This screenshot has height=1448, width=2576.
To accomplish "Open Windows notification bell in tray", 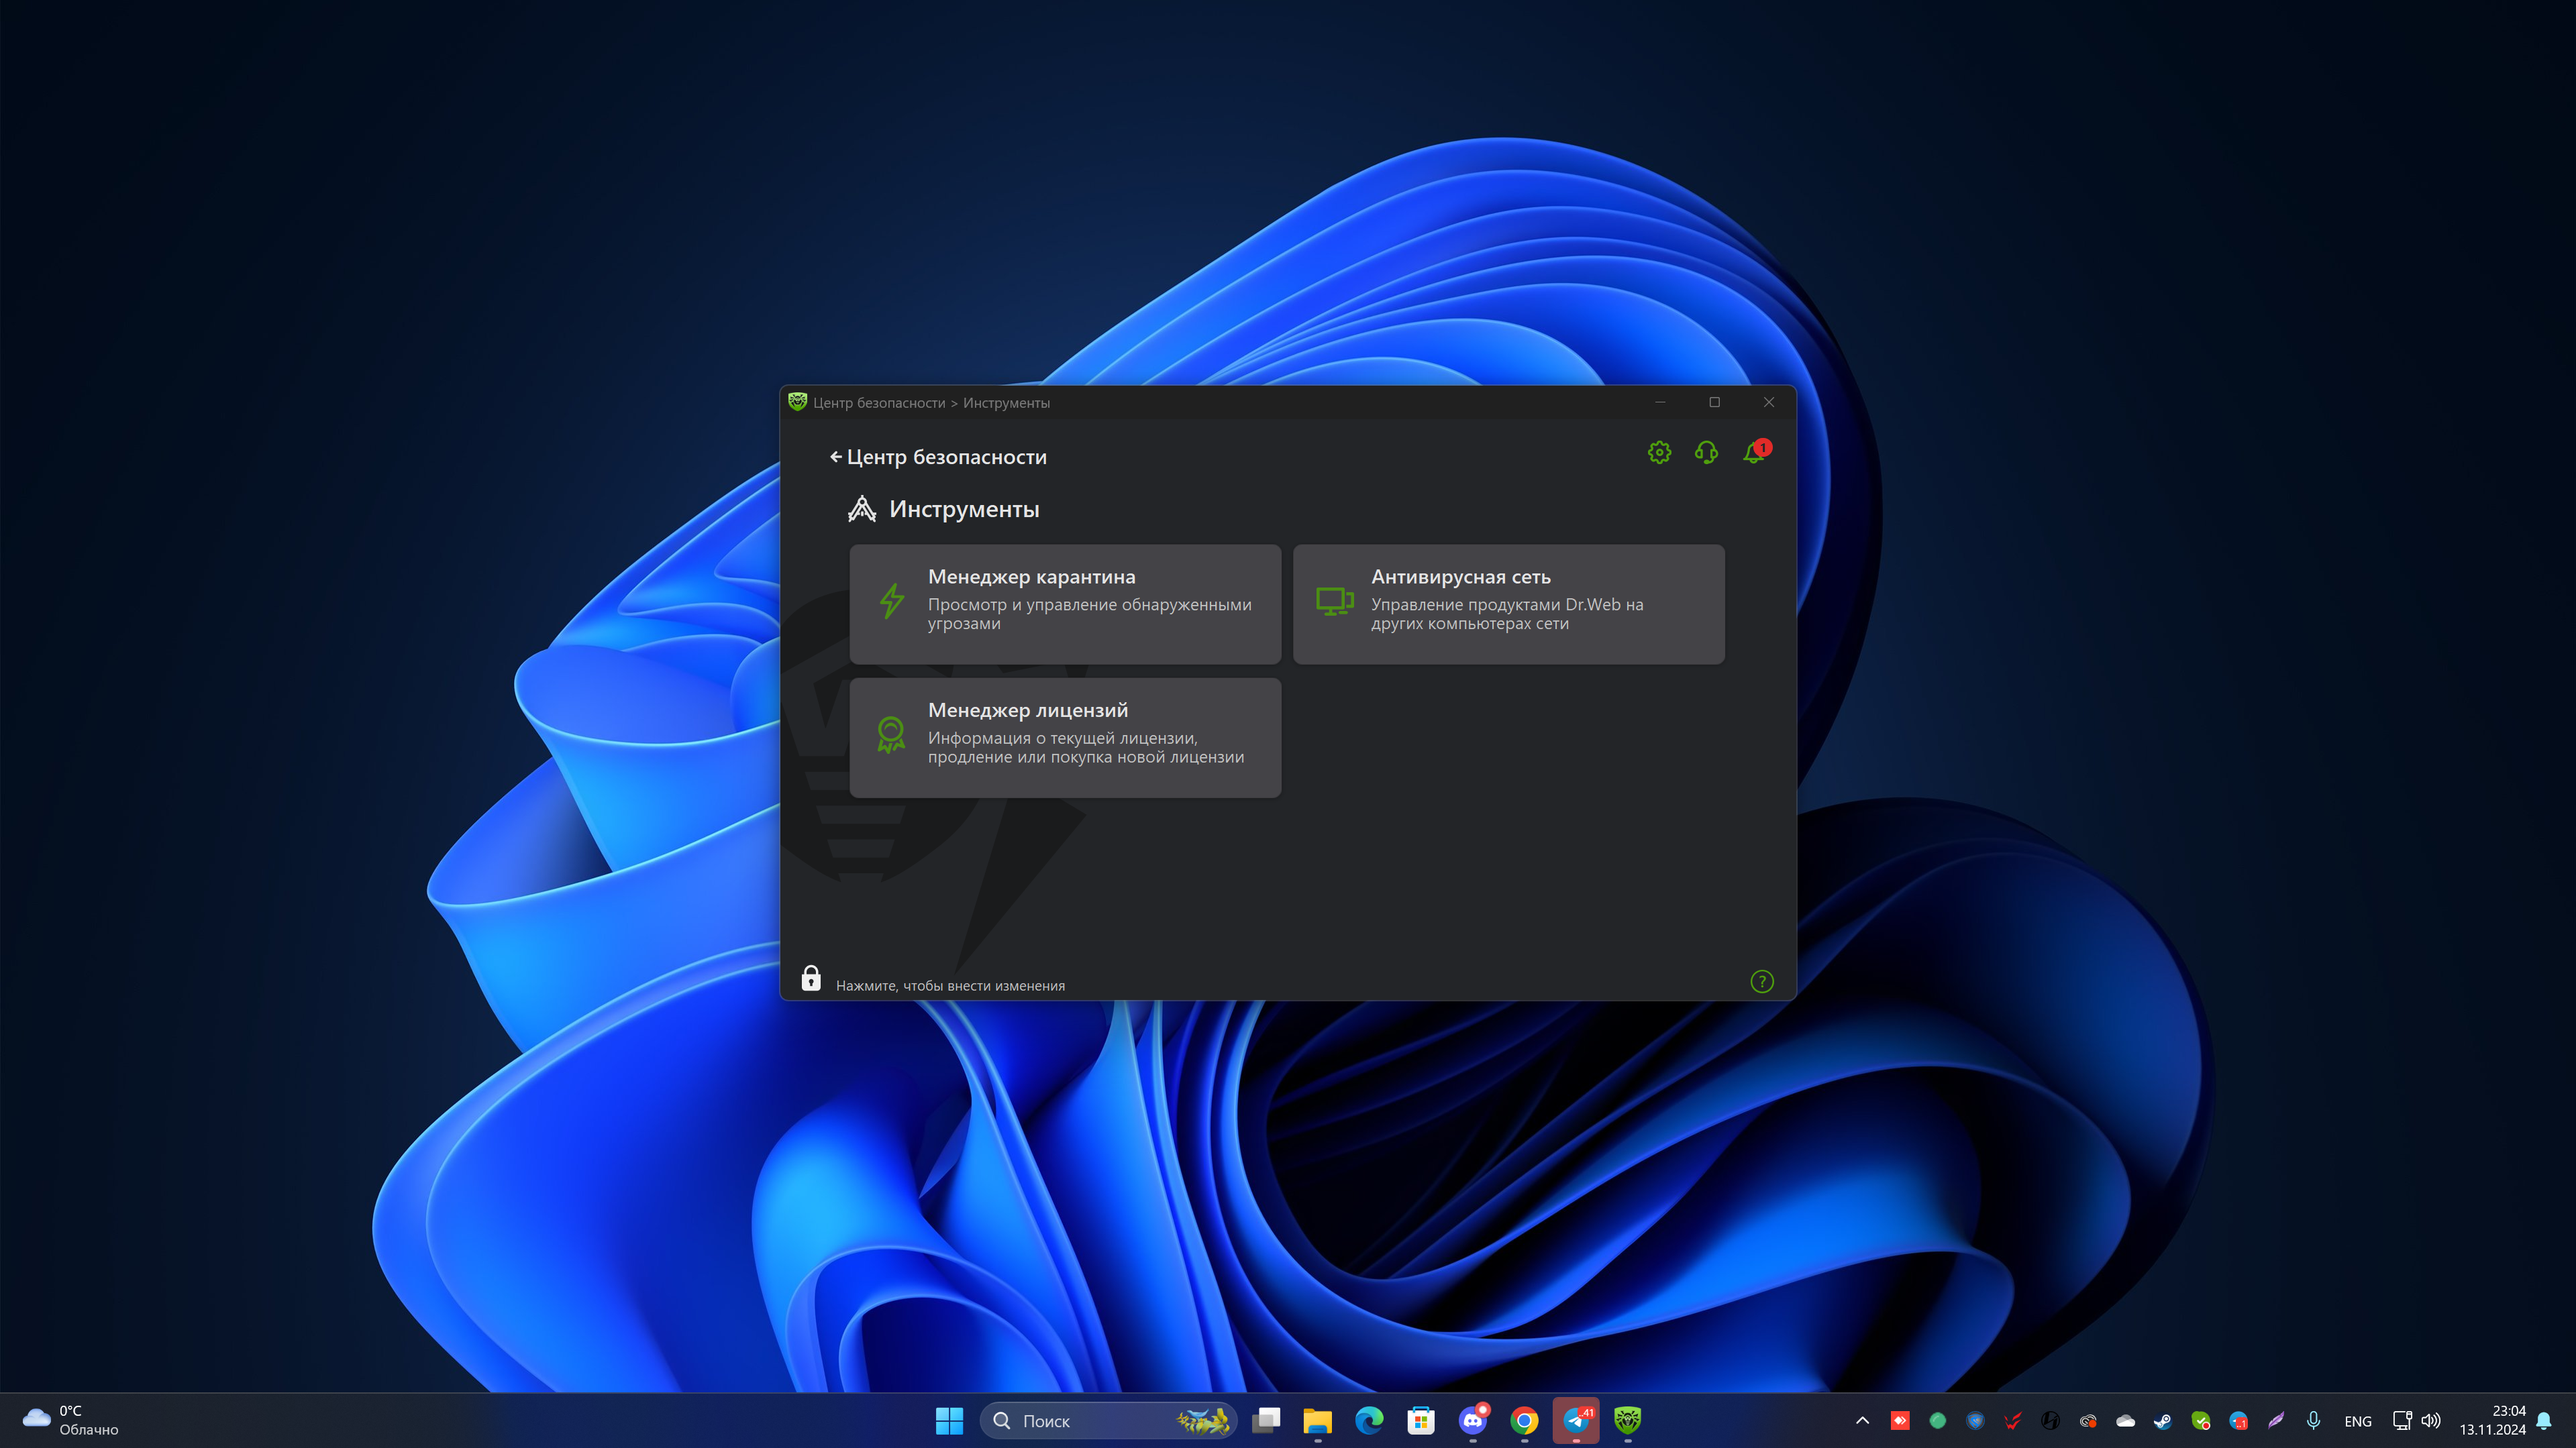I will pos(2544,1420).
